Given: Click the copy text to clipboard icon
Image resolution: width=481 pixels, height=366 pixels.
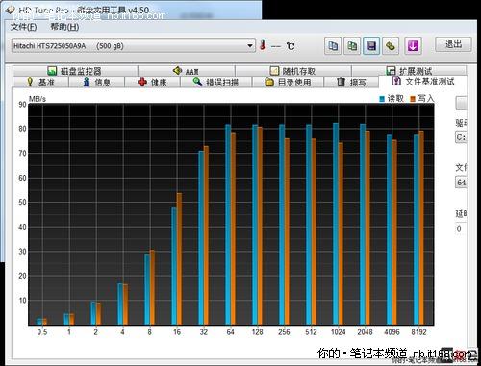Looking at the screenshot, I should point(333,46).
